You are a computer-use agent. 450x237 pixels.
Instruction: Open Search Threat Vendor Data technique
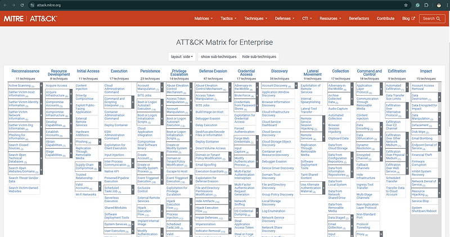(24, 180)
